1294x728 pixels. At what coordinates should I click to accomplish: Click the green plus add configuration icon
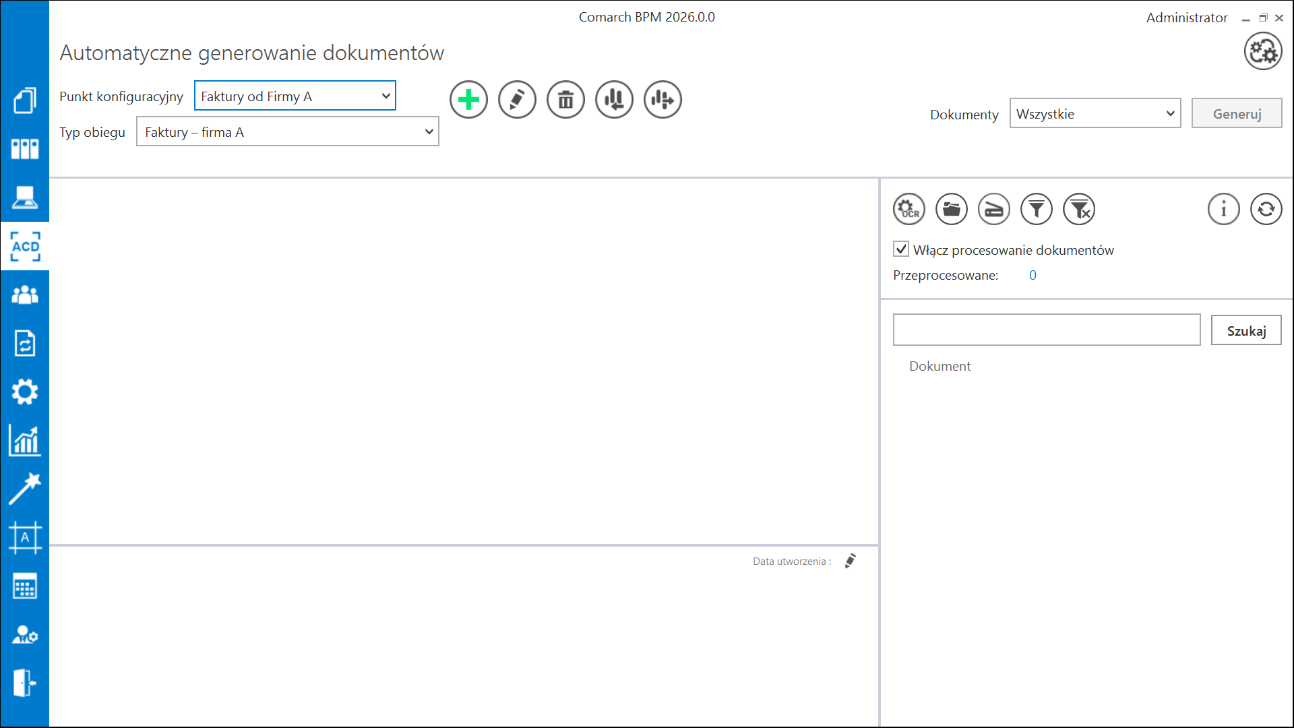468,100
